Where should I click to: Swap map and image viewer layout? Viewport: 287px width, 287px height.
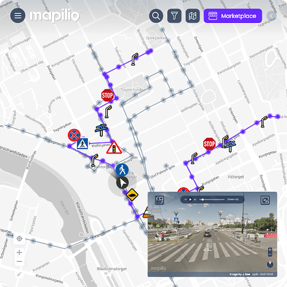[159, 200]
